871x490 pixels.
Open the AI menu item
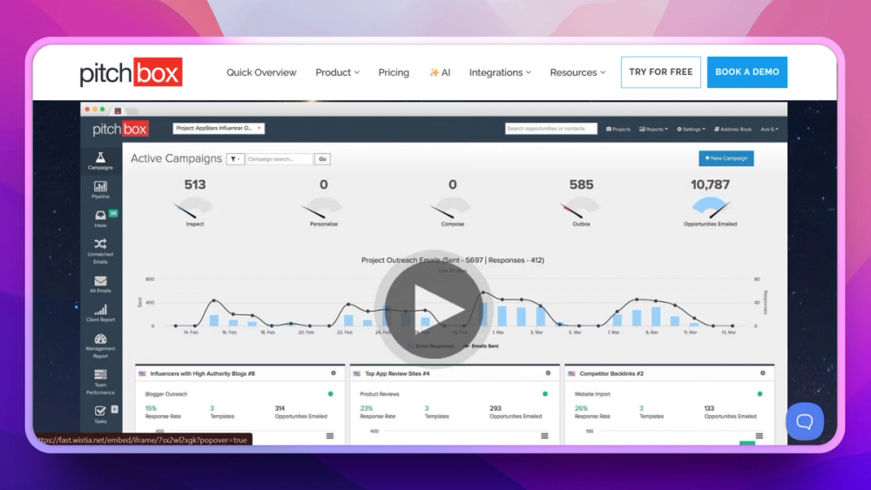439,72
